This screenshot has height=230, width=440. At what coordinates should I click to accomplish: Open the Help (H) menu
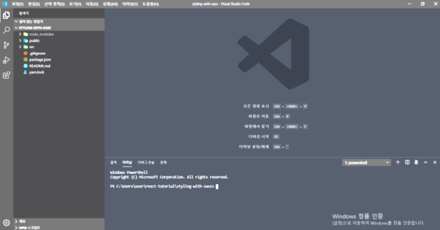[x=150, y=4]
